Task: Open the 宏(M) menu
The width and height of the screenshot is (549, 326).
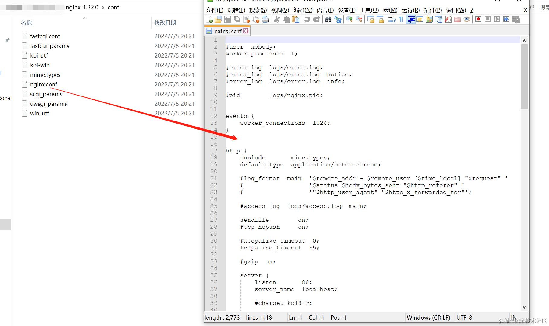Action: tap(390, 10)
